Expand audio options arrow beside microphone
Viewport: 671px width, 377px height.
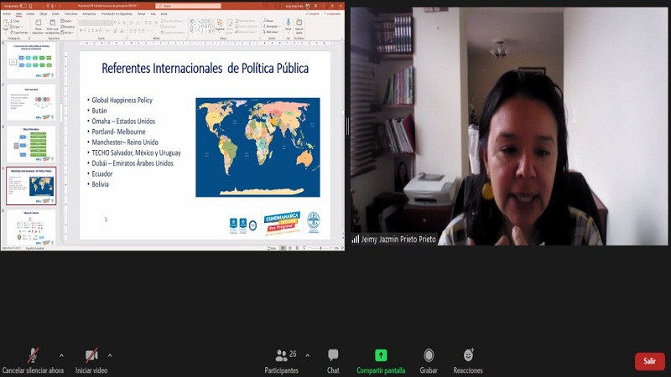(x=61, y=355)
